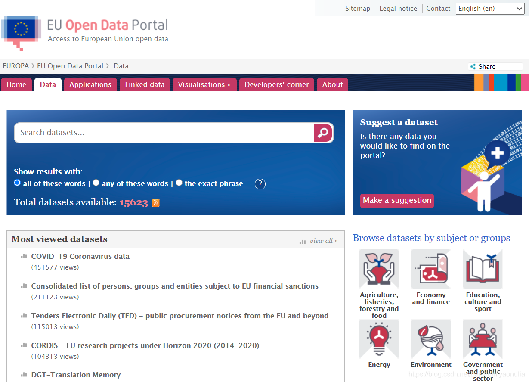The width and height of the screenshot is (529, 382).
Task: Click the Make a suggestion button
Action: pos(397,200)
